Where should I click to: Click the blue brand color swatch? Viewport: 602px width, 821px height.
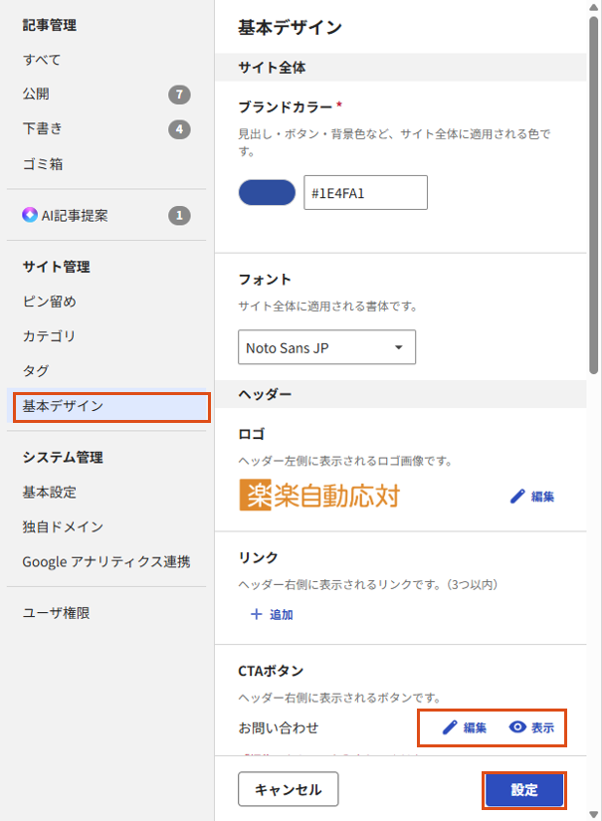267,192
